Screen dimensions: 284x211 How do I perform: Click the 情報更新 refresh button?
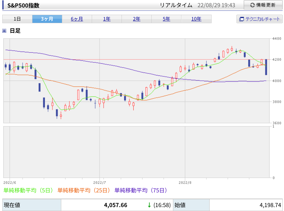tap(263, 5)
